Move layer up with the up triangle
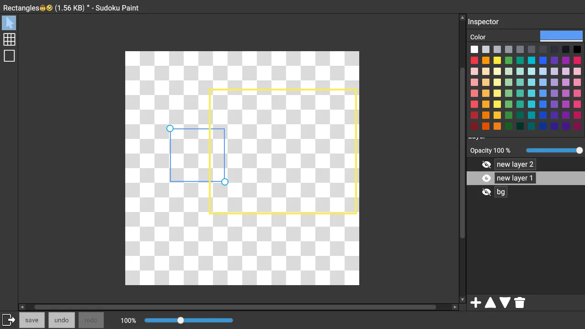585x329 pixels. point(490,302)
